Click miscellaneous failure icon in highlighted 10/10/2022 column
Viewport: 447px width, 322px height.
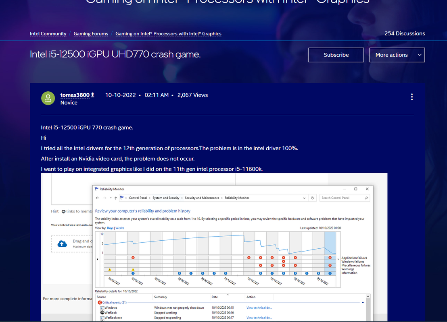tap(330, 265)
